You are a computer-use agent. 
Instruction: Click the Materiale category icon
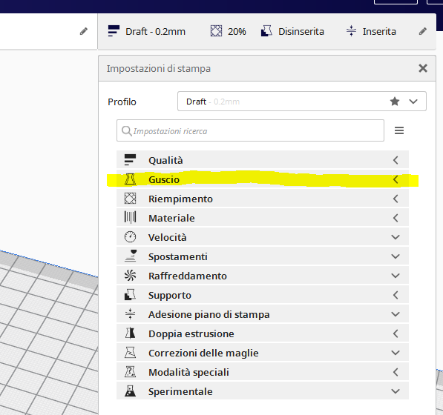[130, 218]
